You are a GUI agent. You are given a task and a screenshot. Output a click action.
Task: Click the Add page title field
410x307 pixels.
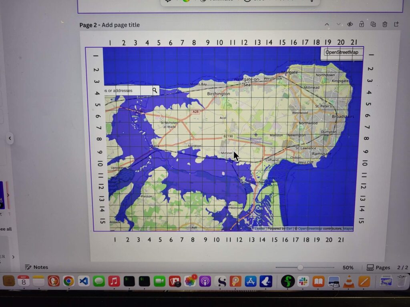click(x=121, y=25)
